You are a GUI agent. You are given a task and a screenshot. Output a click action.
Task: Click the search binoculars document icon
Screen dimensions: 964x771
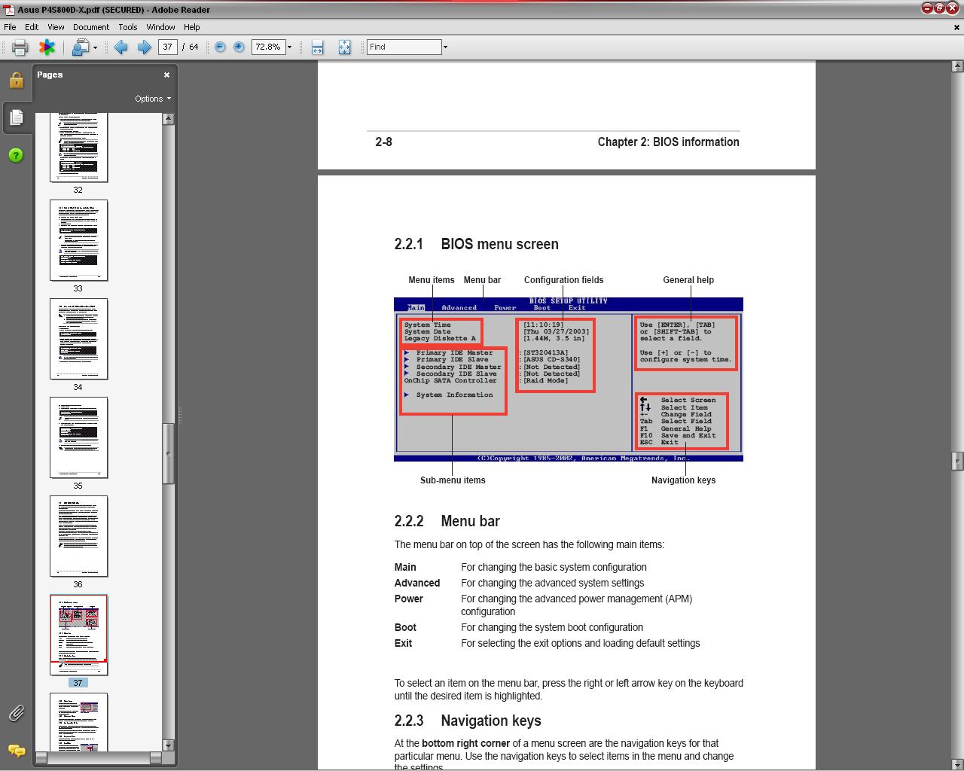80,47
